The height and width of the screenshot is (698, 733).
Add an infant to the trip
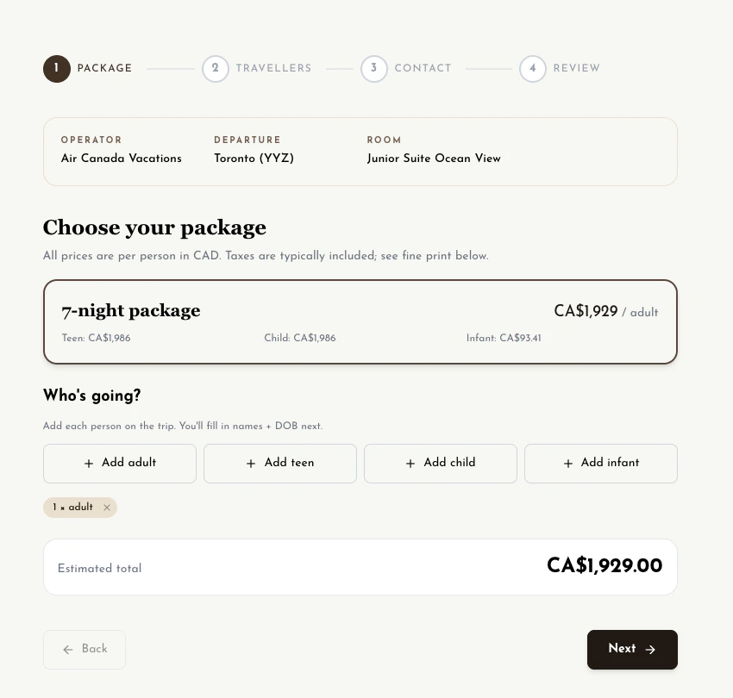coord(601,464)
